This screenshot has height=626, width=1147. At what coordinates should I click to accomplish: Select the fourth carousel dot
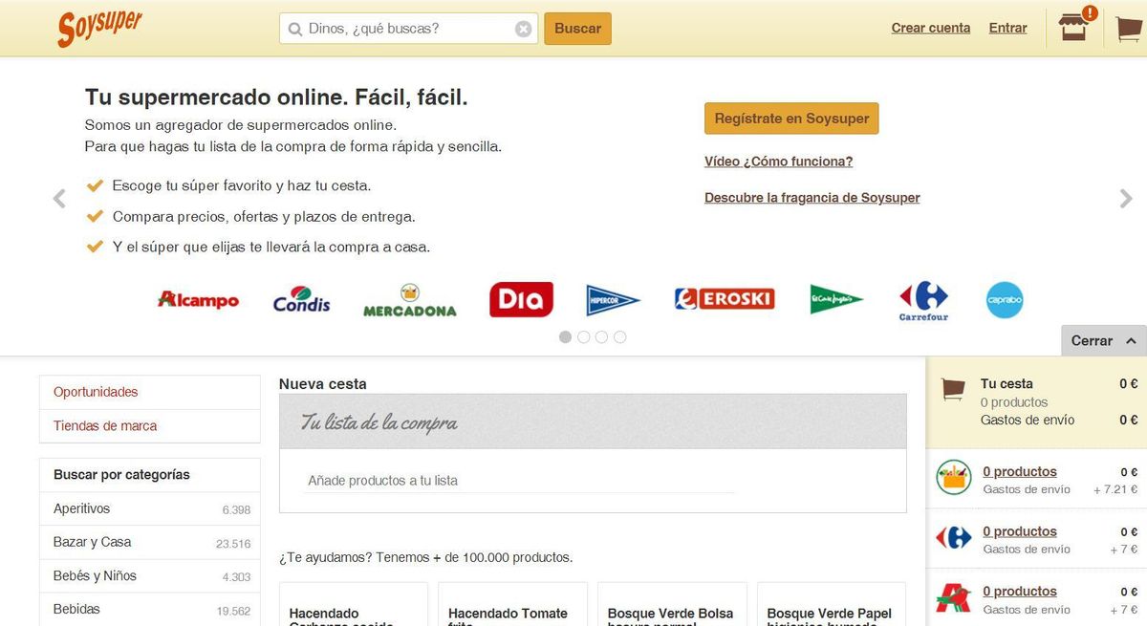620,337
